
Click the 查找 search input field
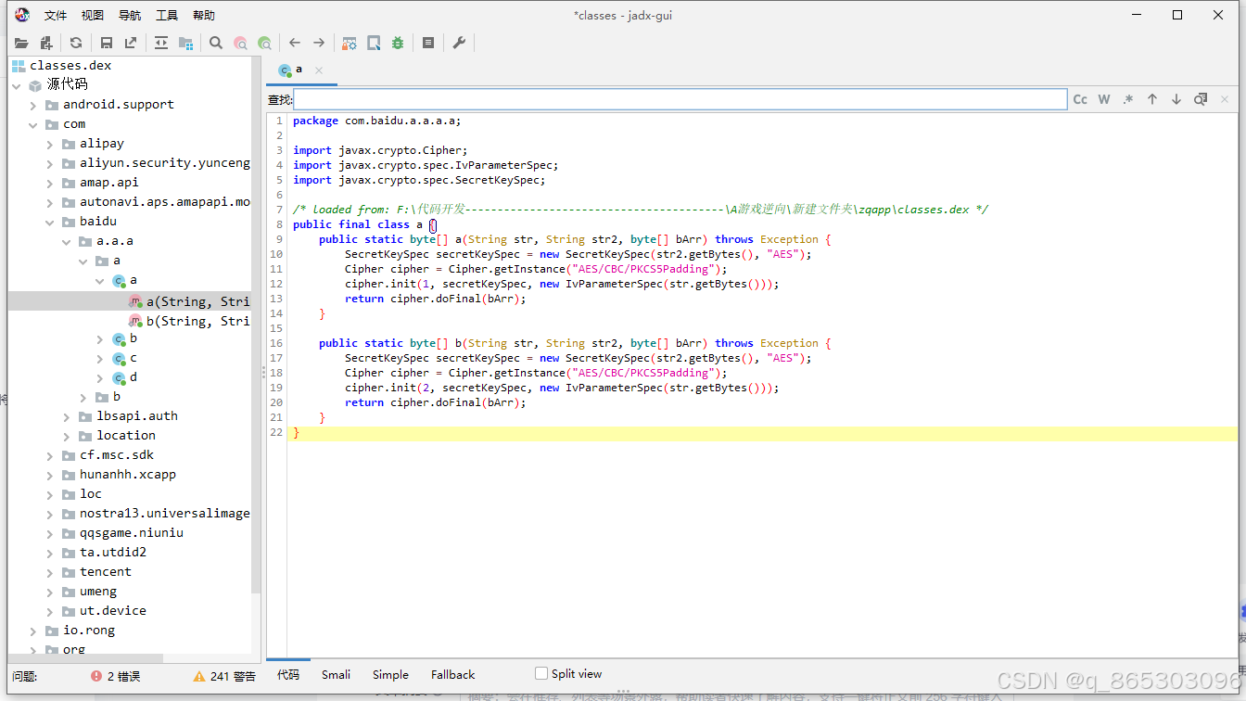tap(680, 99)
